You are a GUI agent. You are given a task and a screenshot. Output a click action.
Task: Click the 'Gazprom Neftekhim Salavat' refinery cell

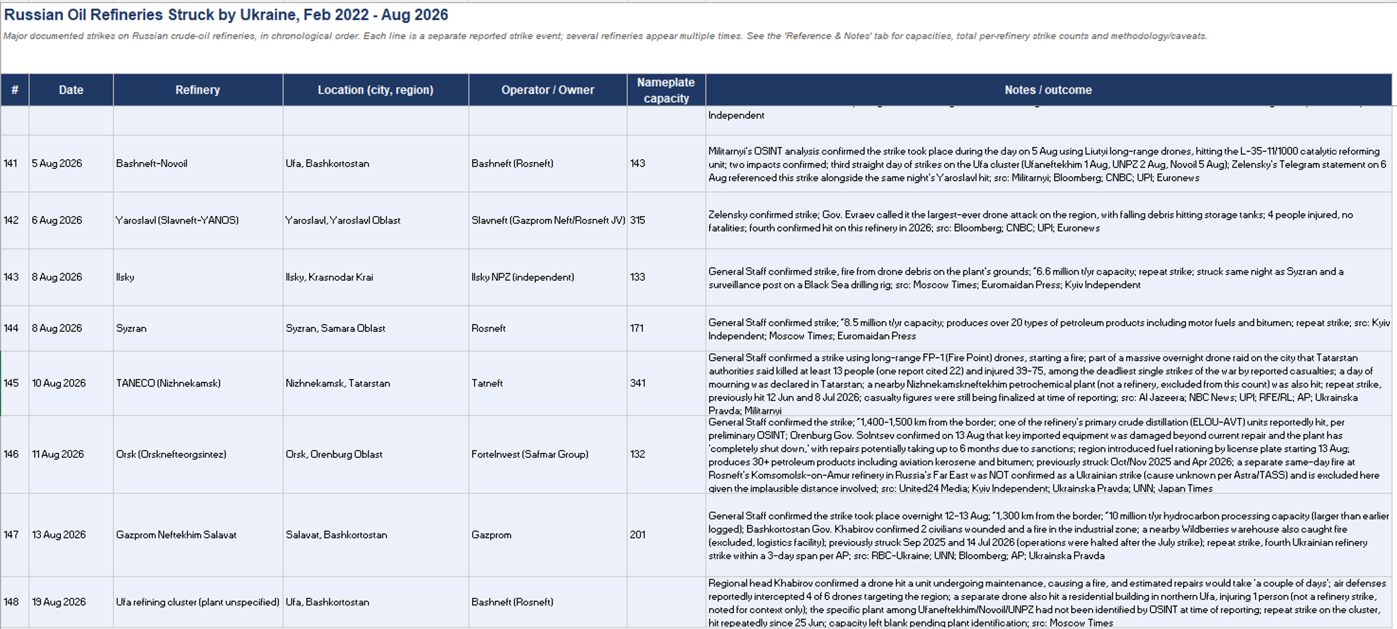click(x=198, y=535)
